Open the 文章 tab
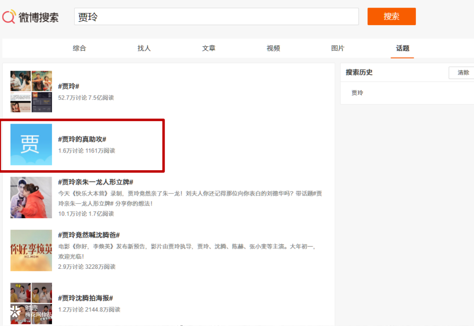The image size is (474, 326). [x=209, y=48]
